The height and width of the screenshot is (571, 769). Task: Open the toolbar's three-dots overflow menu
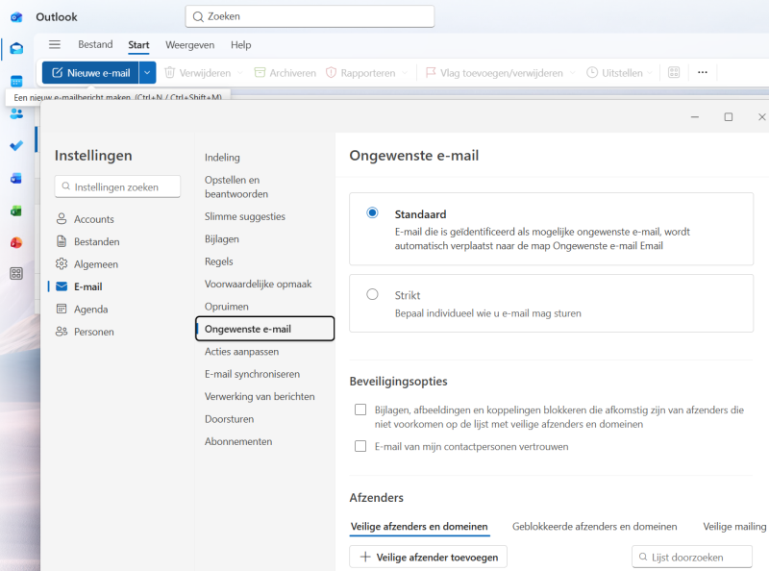pyautogui.click(x=703, y=72)
